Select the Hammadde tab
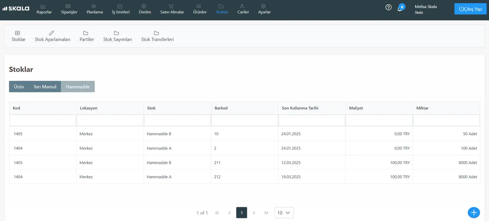This screenshot has height=221, width=489. pyautogui.click(x=78, y=87)
